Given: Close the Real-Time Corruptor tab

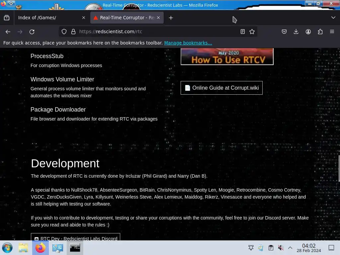Looking at the screenshot, I should pyautogui.click(x=158, y=18).
